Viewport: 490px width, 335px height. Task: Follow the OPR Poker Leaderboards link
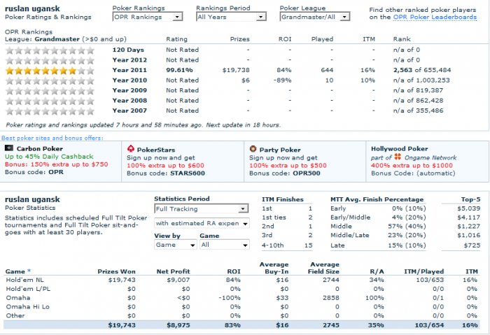pyautogui.click(x=435, y=17)
